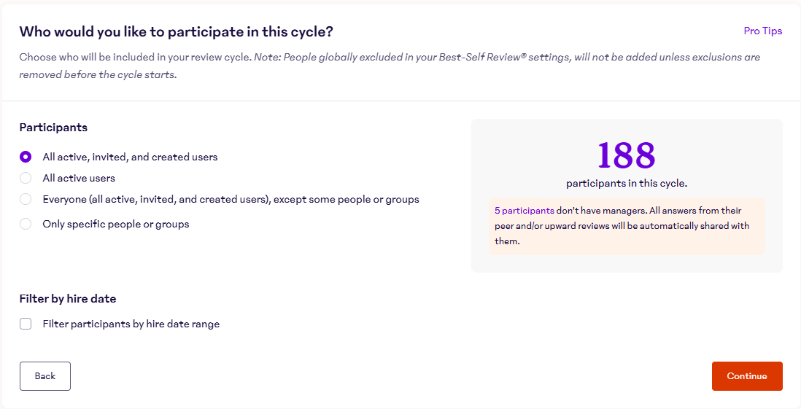Screen dimensions: 801x409
Task: Click the 'All active users' label text
Action: pyautogui.click(x=79, y=178)
